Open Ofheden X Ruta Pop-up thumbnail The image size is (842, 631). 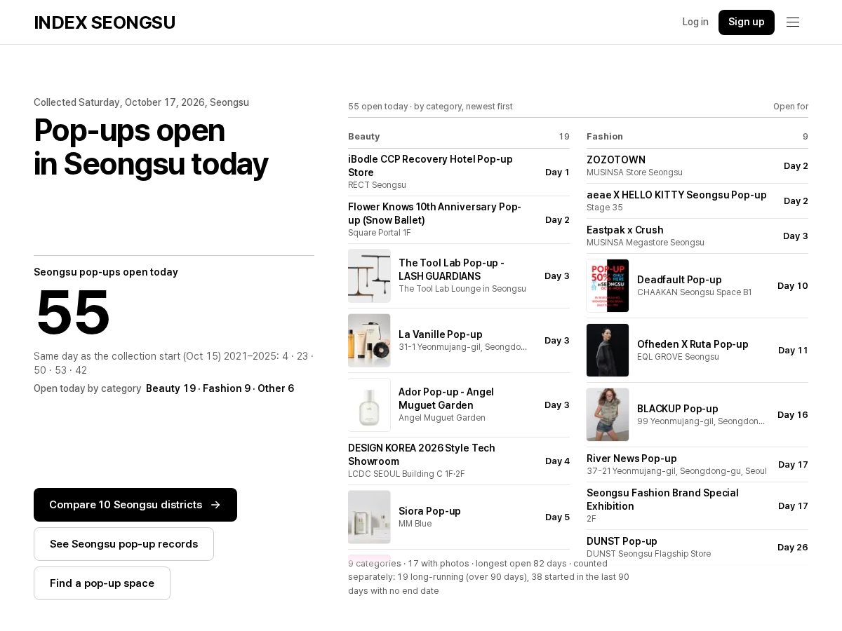(608, 351)
